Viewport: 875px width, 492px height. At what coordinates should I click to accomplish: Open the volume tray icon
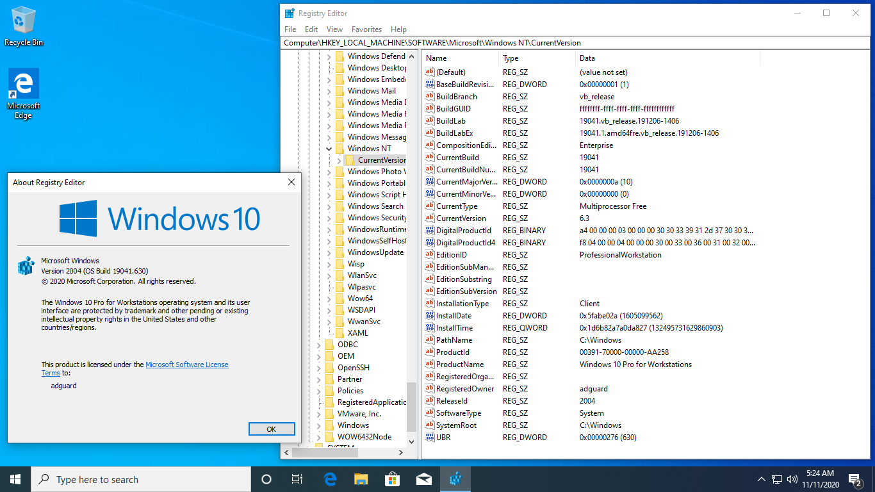click(792, 479)
